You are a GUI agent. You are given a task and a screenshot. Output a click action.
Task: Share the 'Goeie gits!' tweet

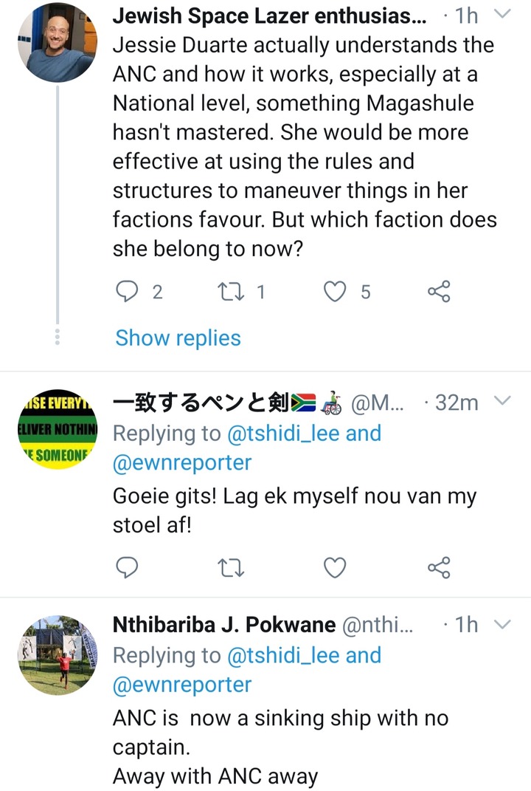pos(439,567)
